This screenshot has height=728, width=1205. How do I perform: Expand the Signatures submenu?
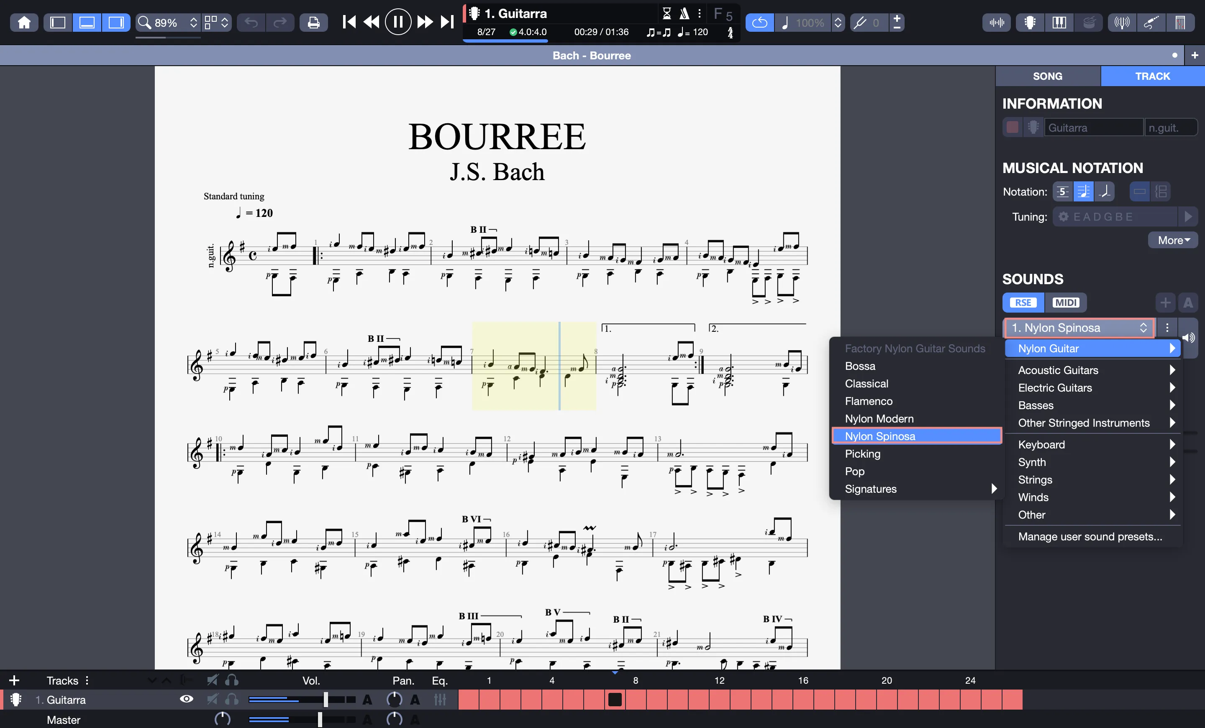tap(916, 489)
